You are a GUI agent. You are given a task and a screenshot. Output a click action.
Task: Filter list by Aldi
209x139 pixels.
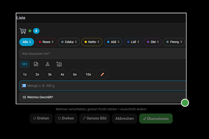(113, 42)
